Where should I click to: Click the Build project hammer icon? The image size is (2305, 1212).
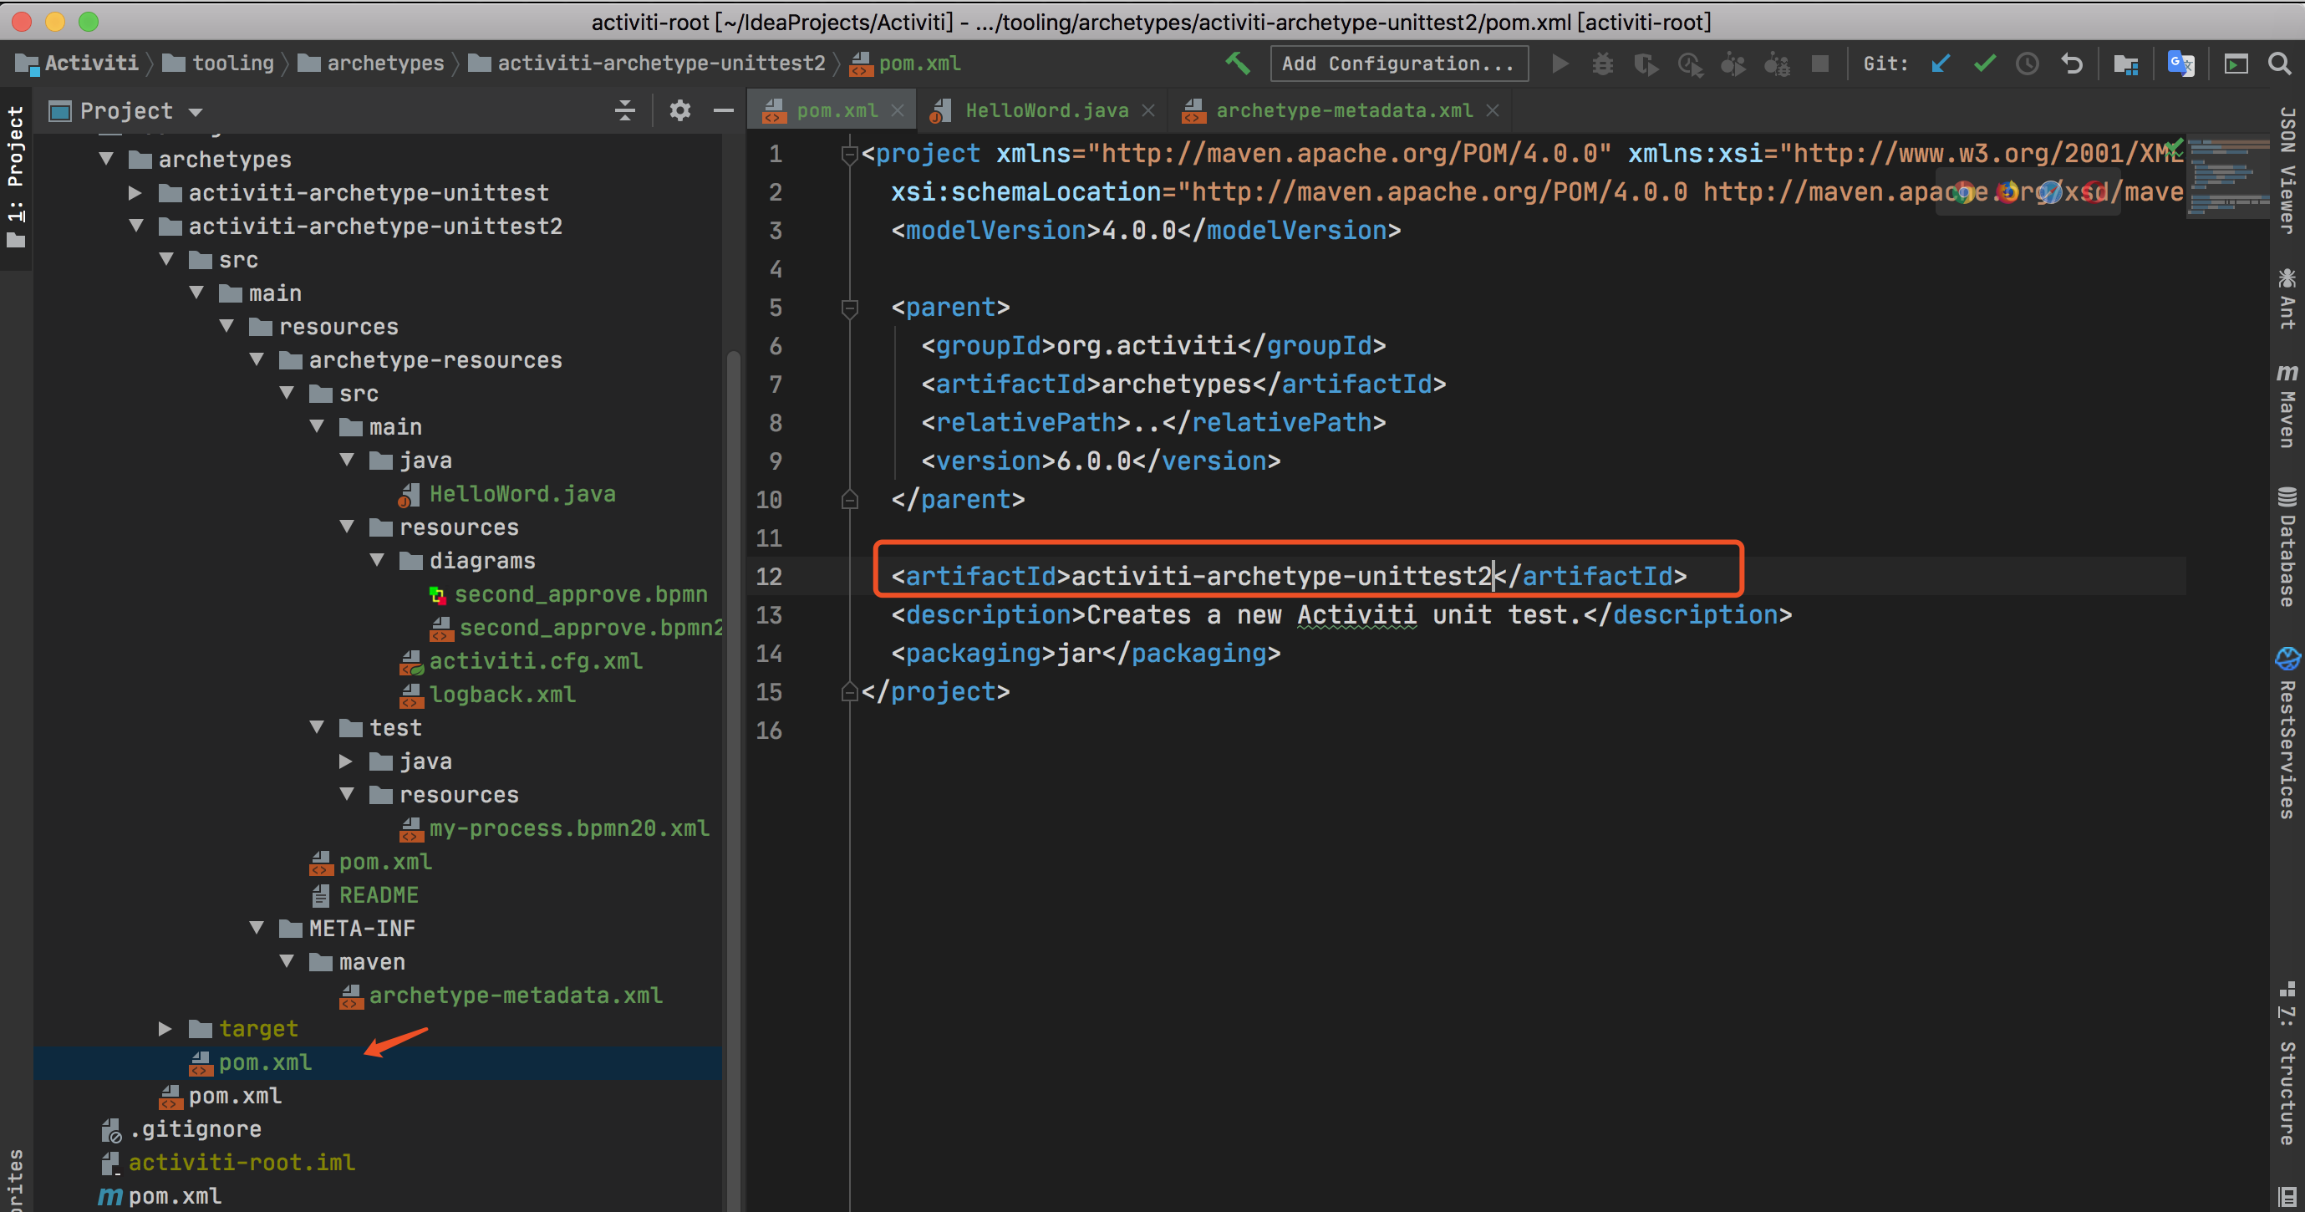pos(1238,63)
